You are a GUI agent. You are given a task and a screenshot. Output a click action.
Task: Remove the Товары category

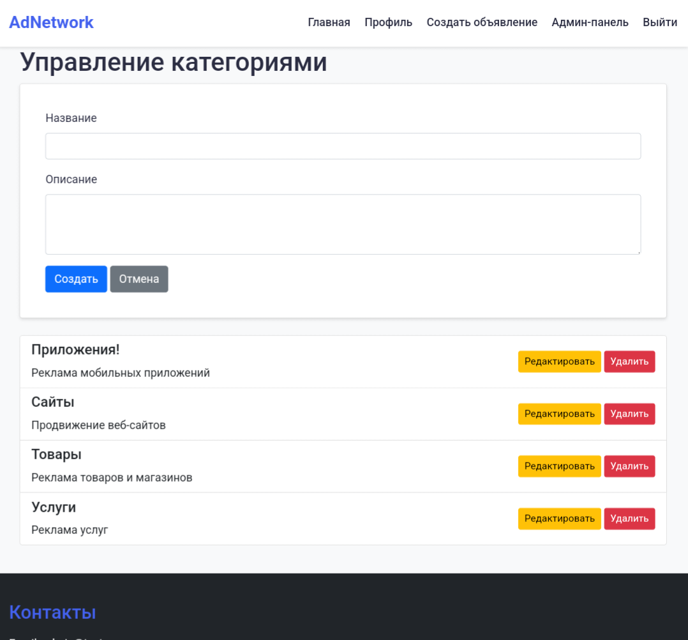(x=629, y=466)
